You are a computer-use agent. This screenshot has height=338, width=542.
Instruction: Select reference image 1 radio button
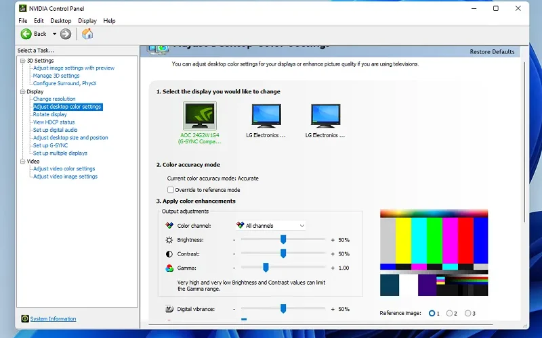pyautogui.click(x=432, y=313)
